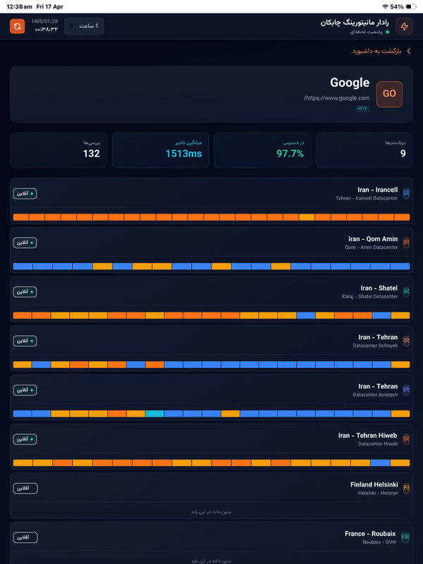Click the FR badge for France - Roubaix
Image resolution: width=423 pixels, height=564 pixels.
click(406, 537)
